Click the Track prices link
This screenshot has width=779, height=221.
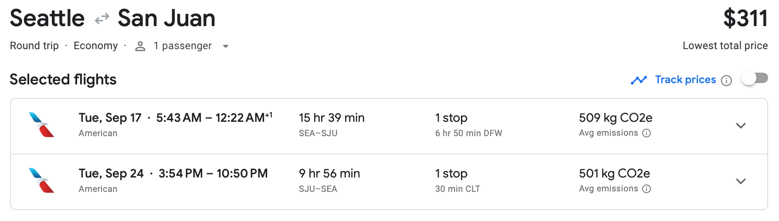coord(685,80)
